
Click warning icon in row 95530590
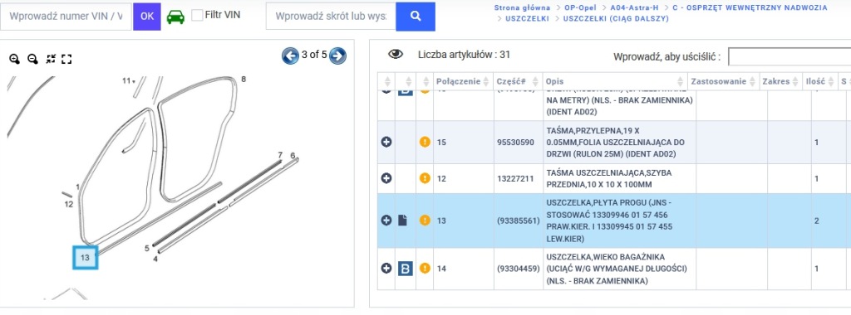425,143
